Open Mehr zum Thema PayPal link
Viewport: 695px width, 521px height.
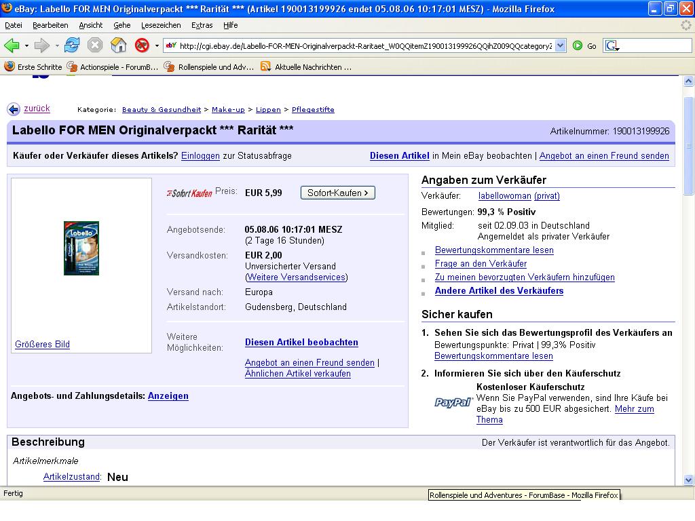(635, 409)
